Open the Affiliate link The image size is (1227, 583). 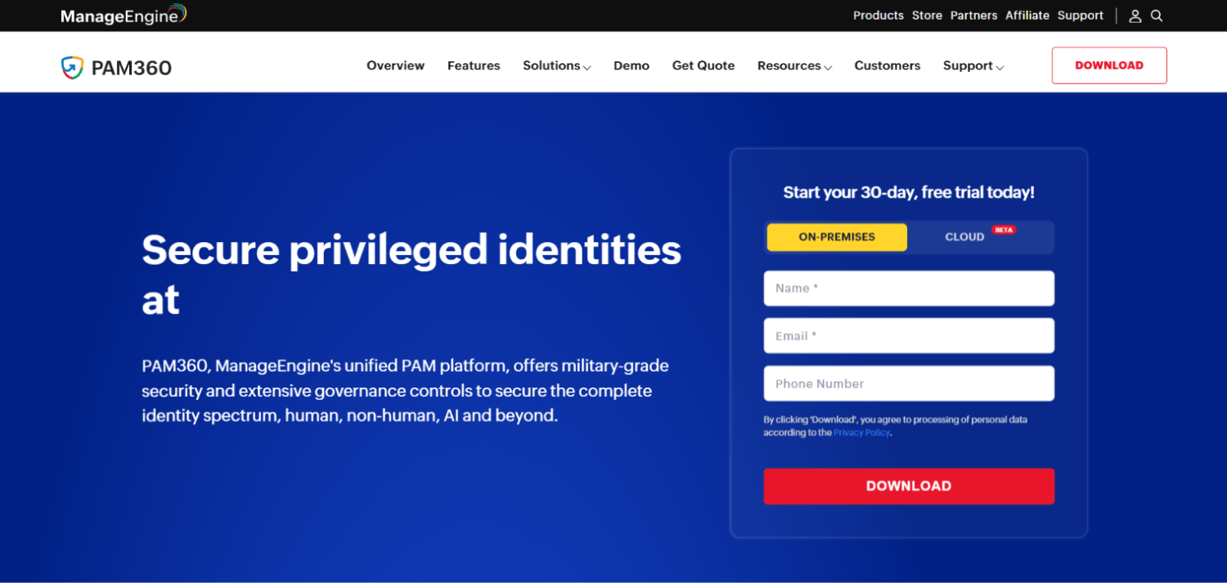tap(1027, 16)
